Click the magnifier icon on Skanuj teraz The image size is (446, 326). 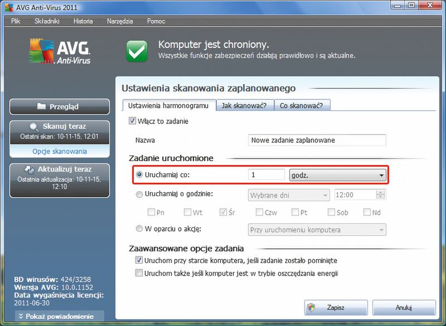(34, 126)
